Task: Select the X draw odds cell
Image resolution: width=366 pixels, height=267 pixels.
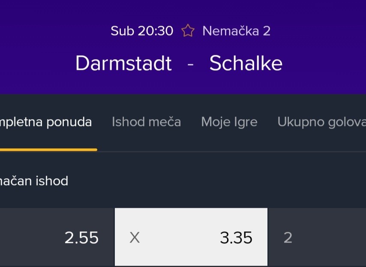Action: tap(191, 237)
